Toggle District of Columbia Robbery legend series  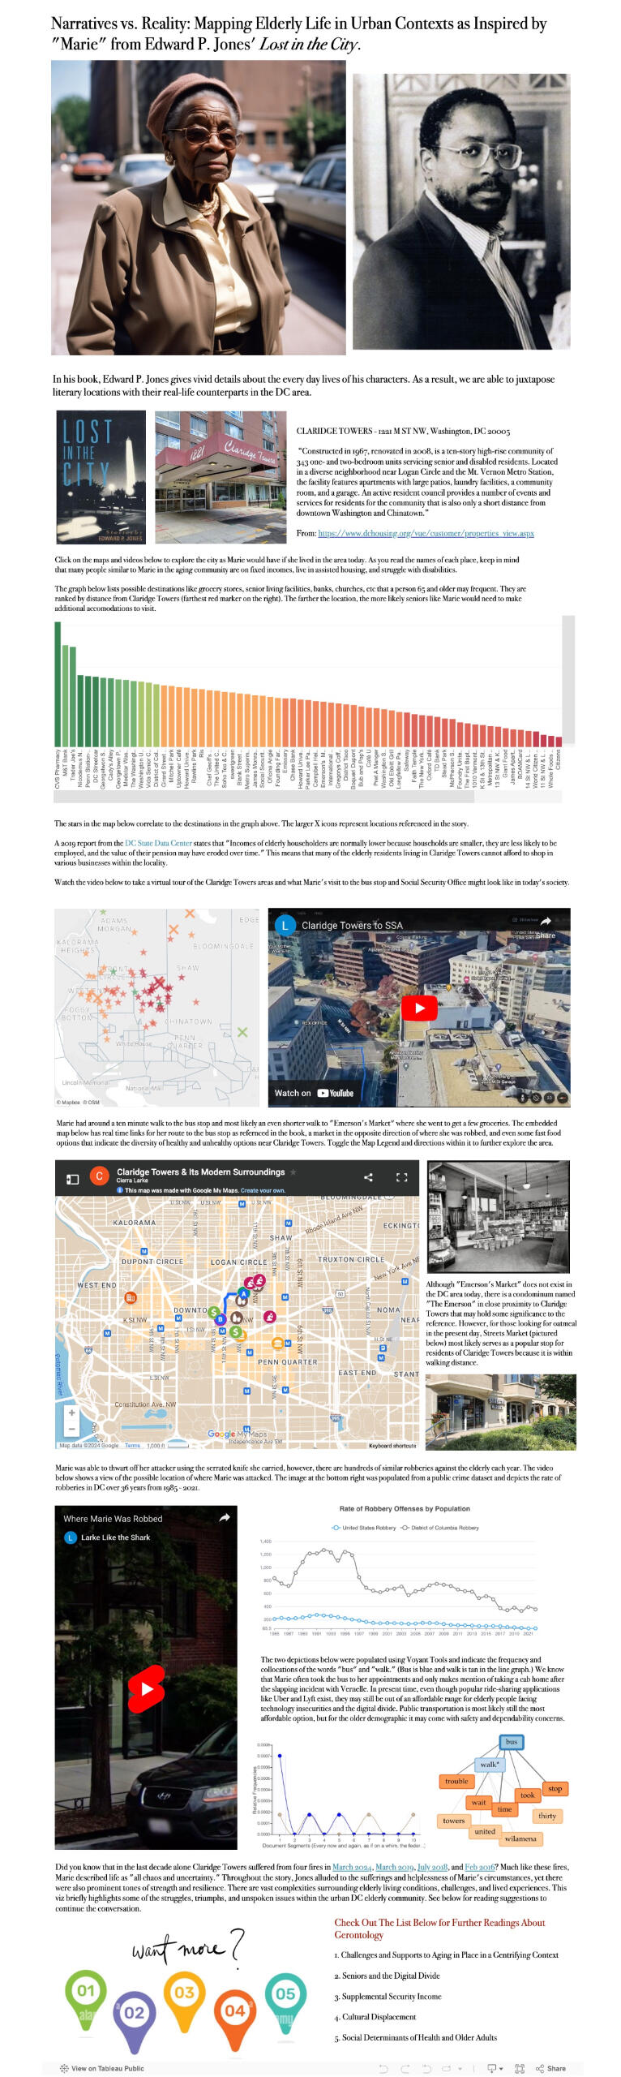pos(440,1528)
